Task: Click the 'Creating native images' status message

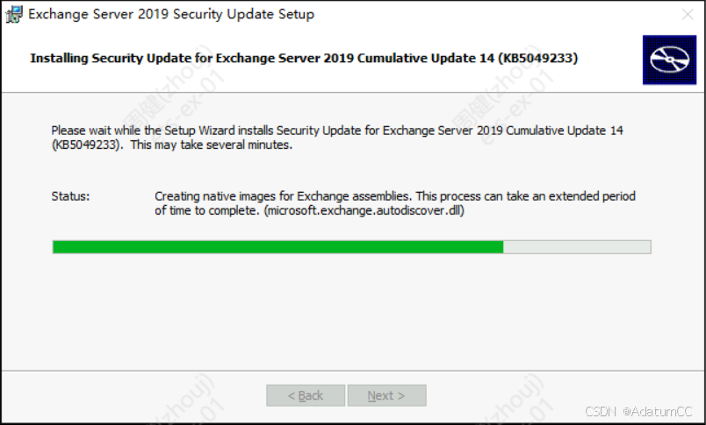Action: coord(395,203)
